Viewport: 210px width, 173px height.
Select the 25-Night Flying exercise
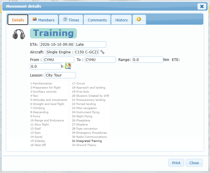[82, 116]
